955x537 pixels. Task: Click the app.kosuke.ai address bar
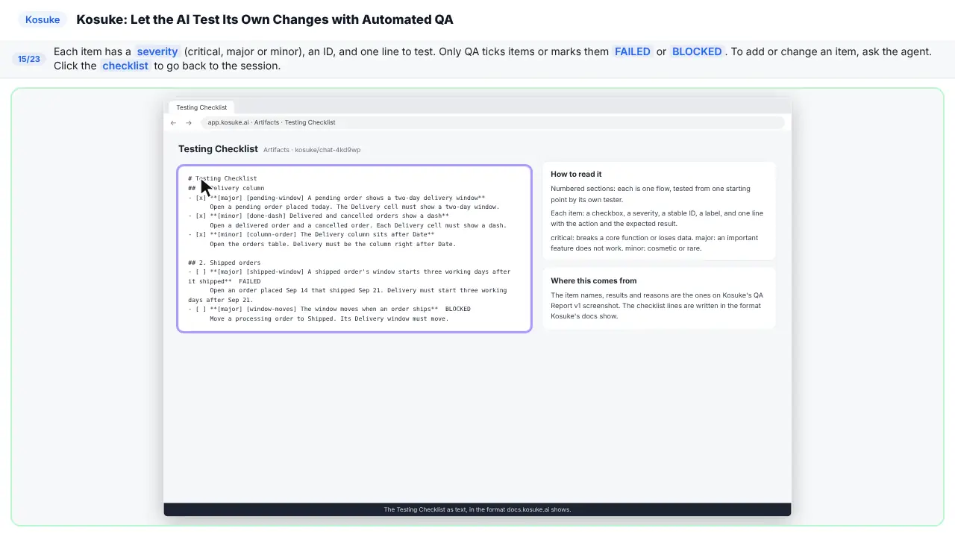(x=492, y=122)
